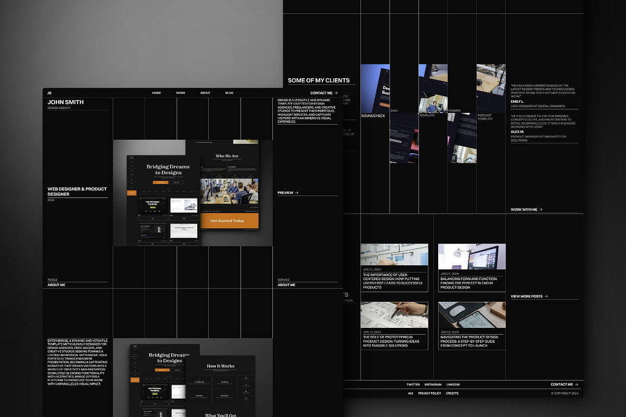Open the SOUNDCHECK client thumbnail

click(375, 89)
